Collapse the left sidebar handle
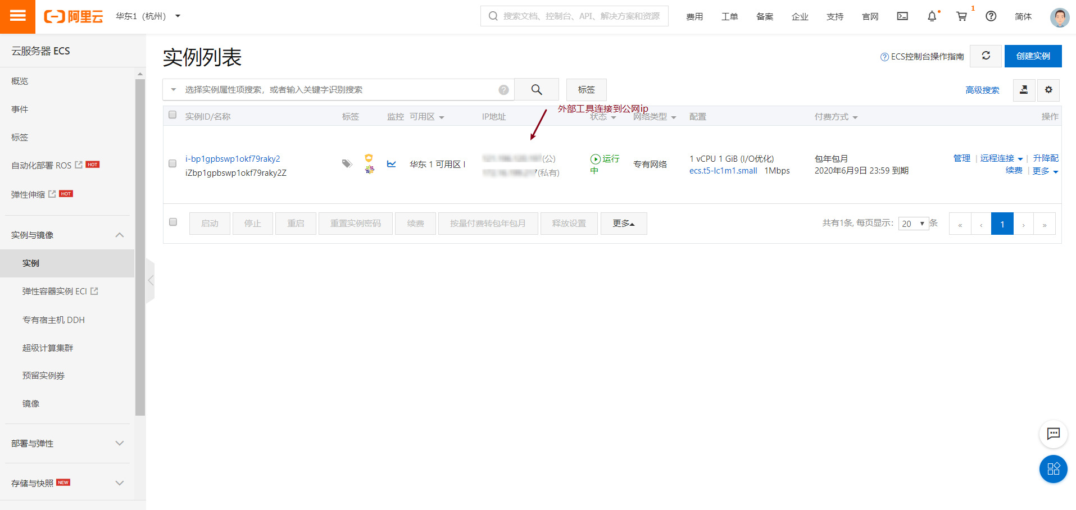This screenshot has width=1076, height=510. pyautogui.click(x=150, y=280)
